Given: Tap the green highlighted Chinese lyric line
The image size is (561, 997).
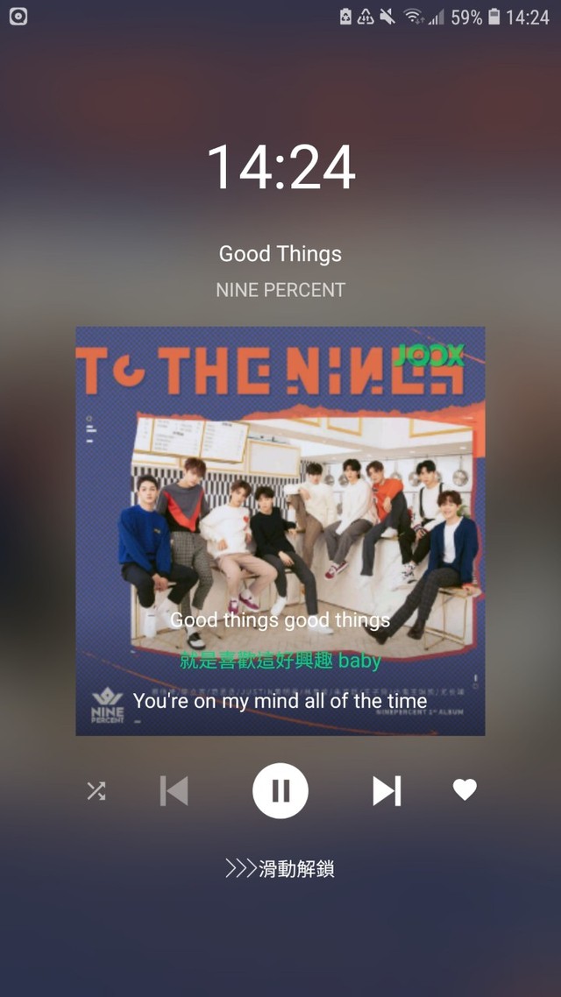Looking at the screenshot, I should pos(280,661).
